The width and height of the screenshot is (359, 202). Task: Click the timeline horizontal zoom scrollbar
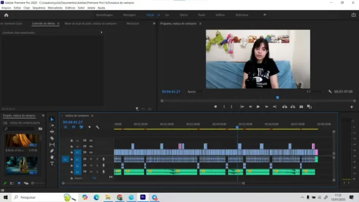153,183
